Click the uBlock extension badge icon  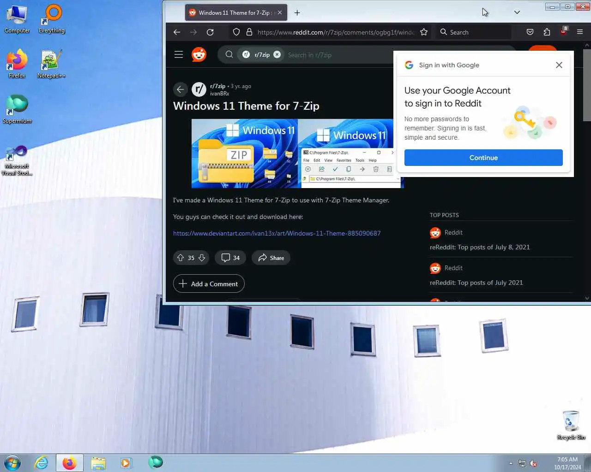[x=564, y=31]
